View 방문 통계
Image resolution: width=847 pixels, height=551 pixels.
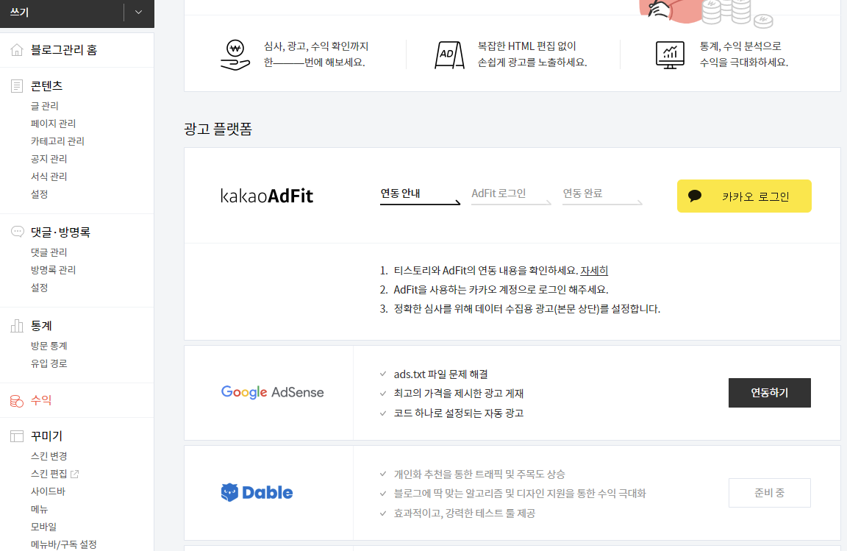pyautogui.click(x=49, y=346)
